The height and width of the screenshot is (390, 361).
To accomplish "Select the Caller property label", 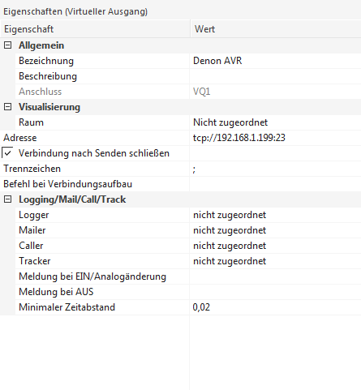I will [31, 246].
